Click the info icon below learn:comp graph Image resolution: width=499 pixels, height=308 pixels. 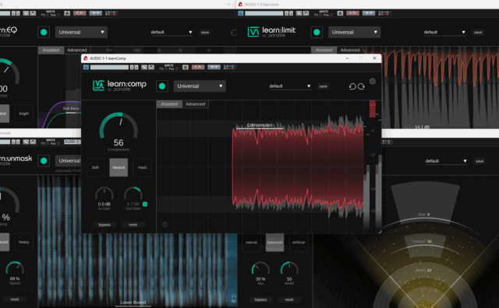pos(165,225)
